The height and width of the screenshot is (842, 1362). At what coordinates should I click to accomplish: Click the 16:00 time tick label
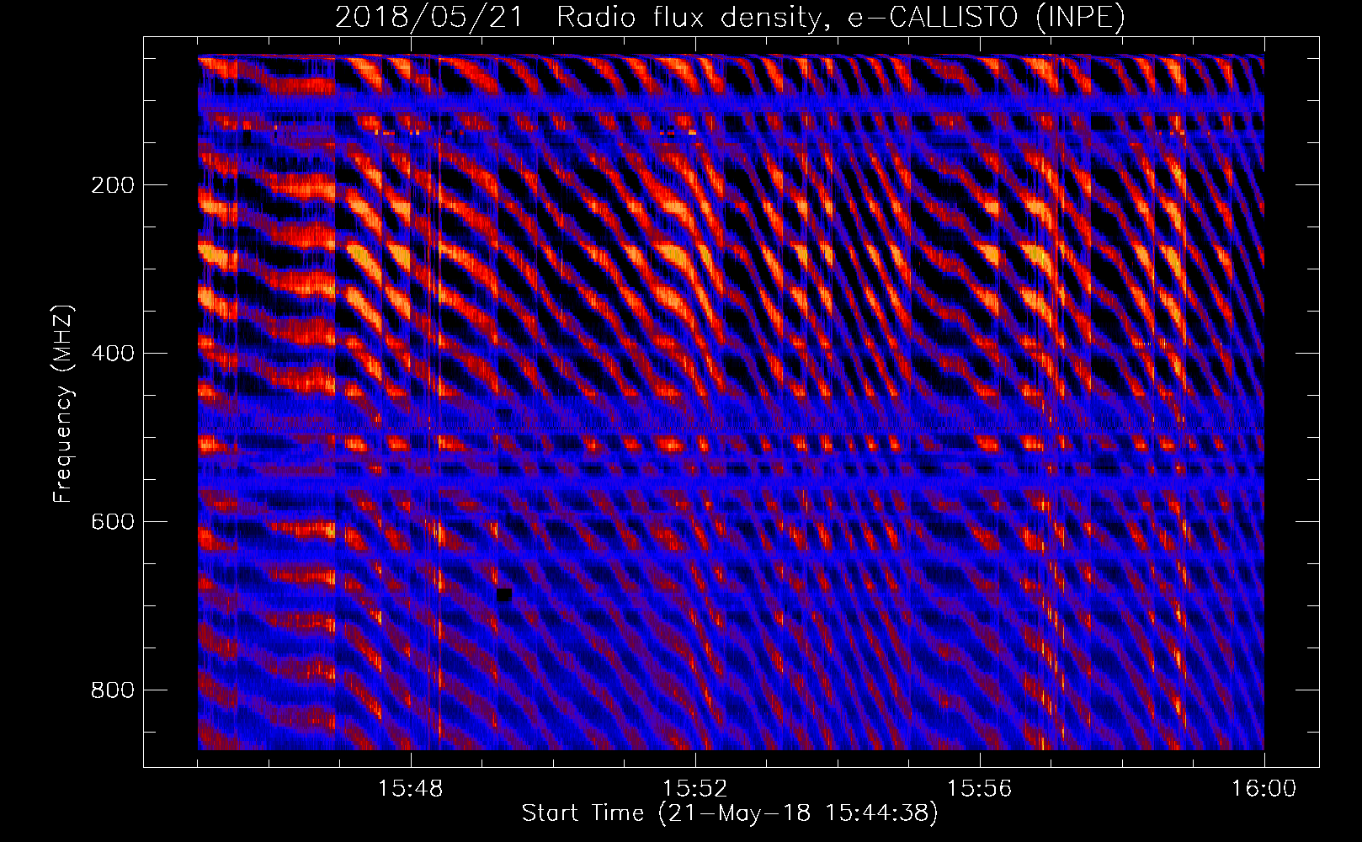click(1264, 789)
